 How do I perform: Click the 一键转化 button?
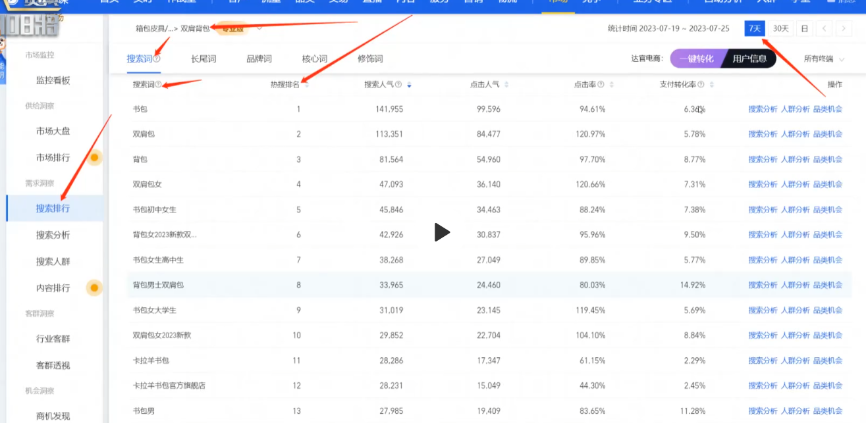(x=696, y=59)
